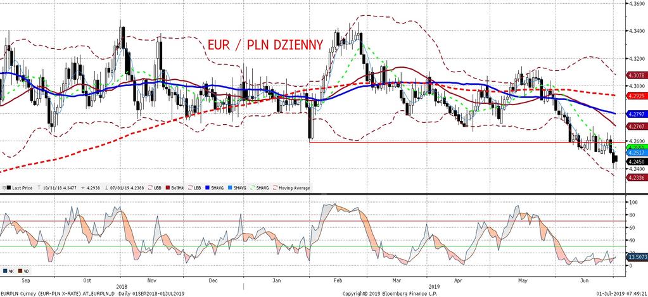Image resolution: width=648 pixels, height=297 pixels.
Task: Click the 4.3400 price axis label
Action: 635,31
